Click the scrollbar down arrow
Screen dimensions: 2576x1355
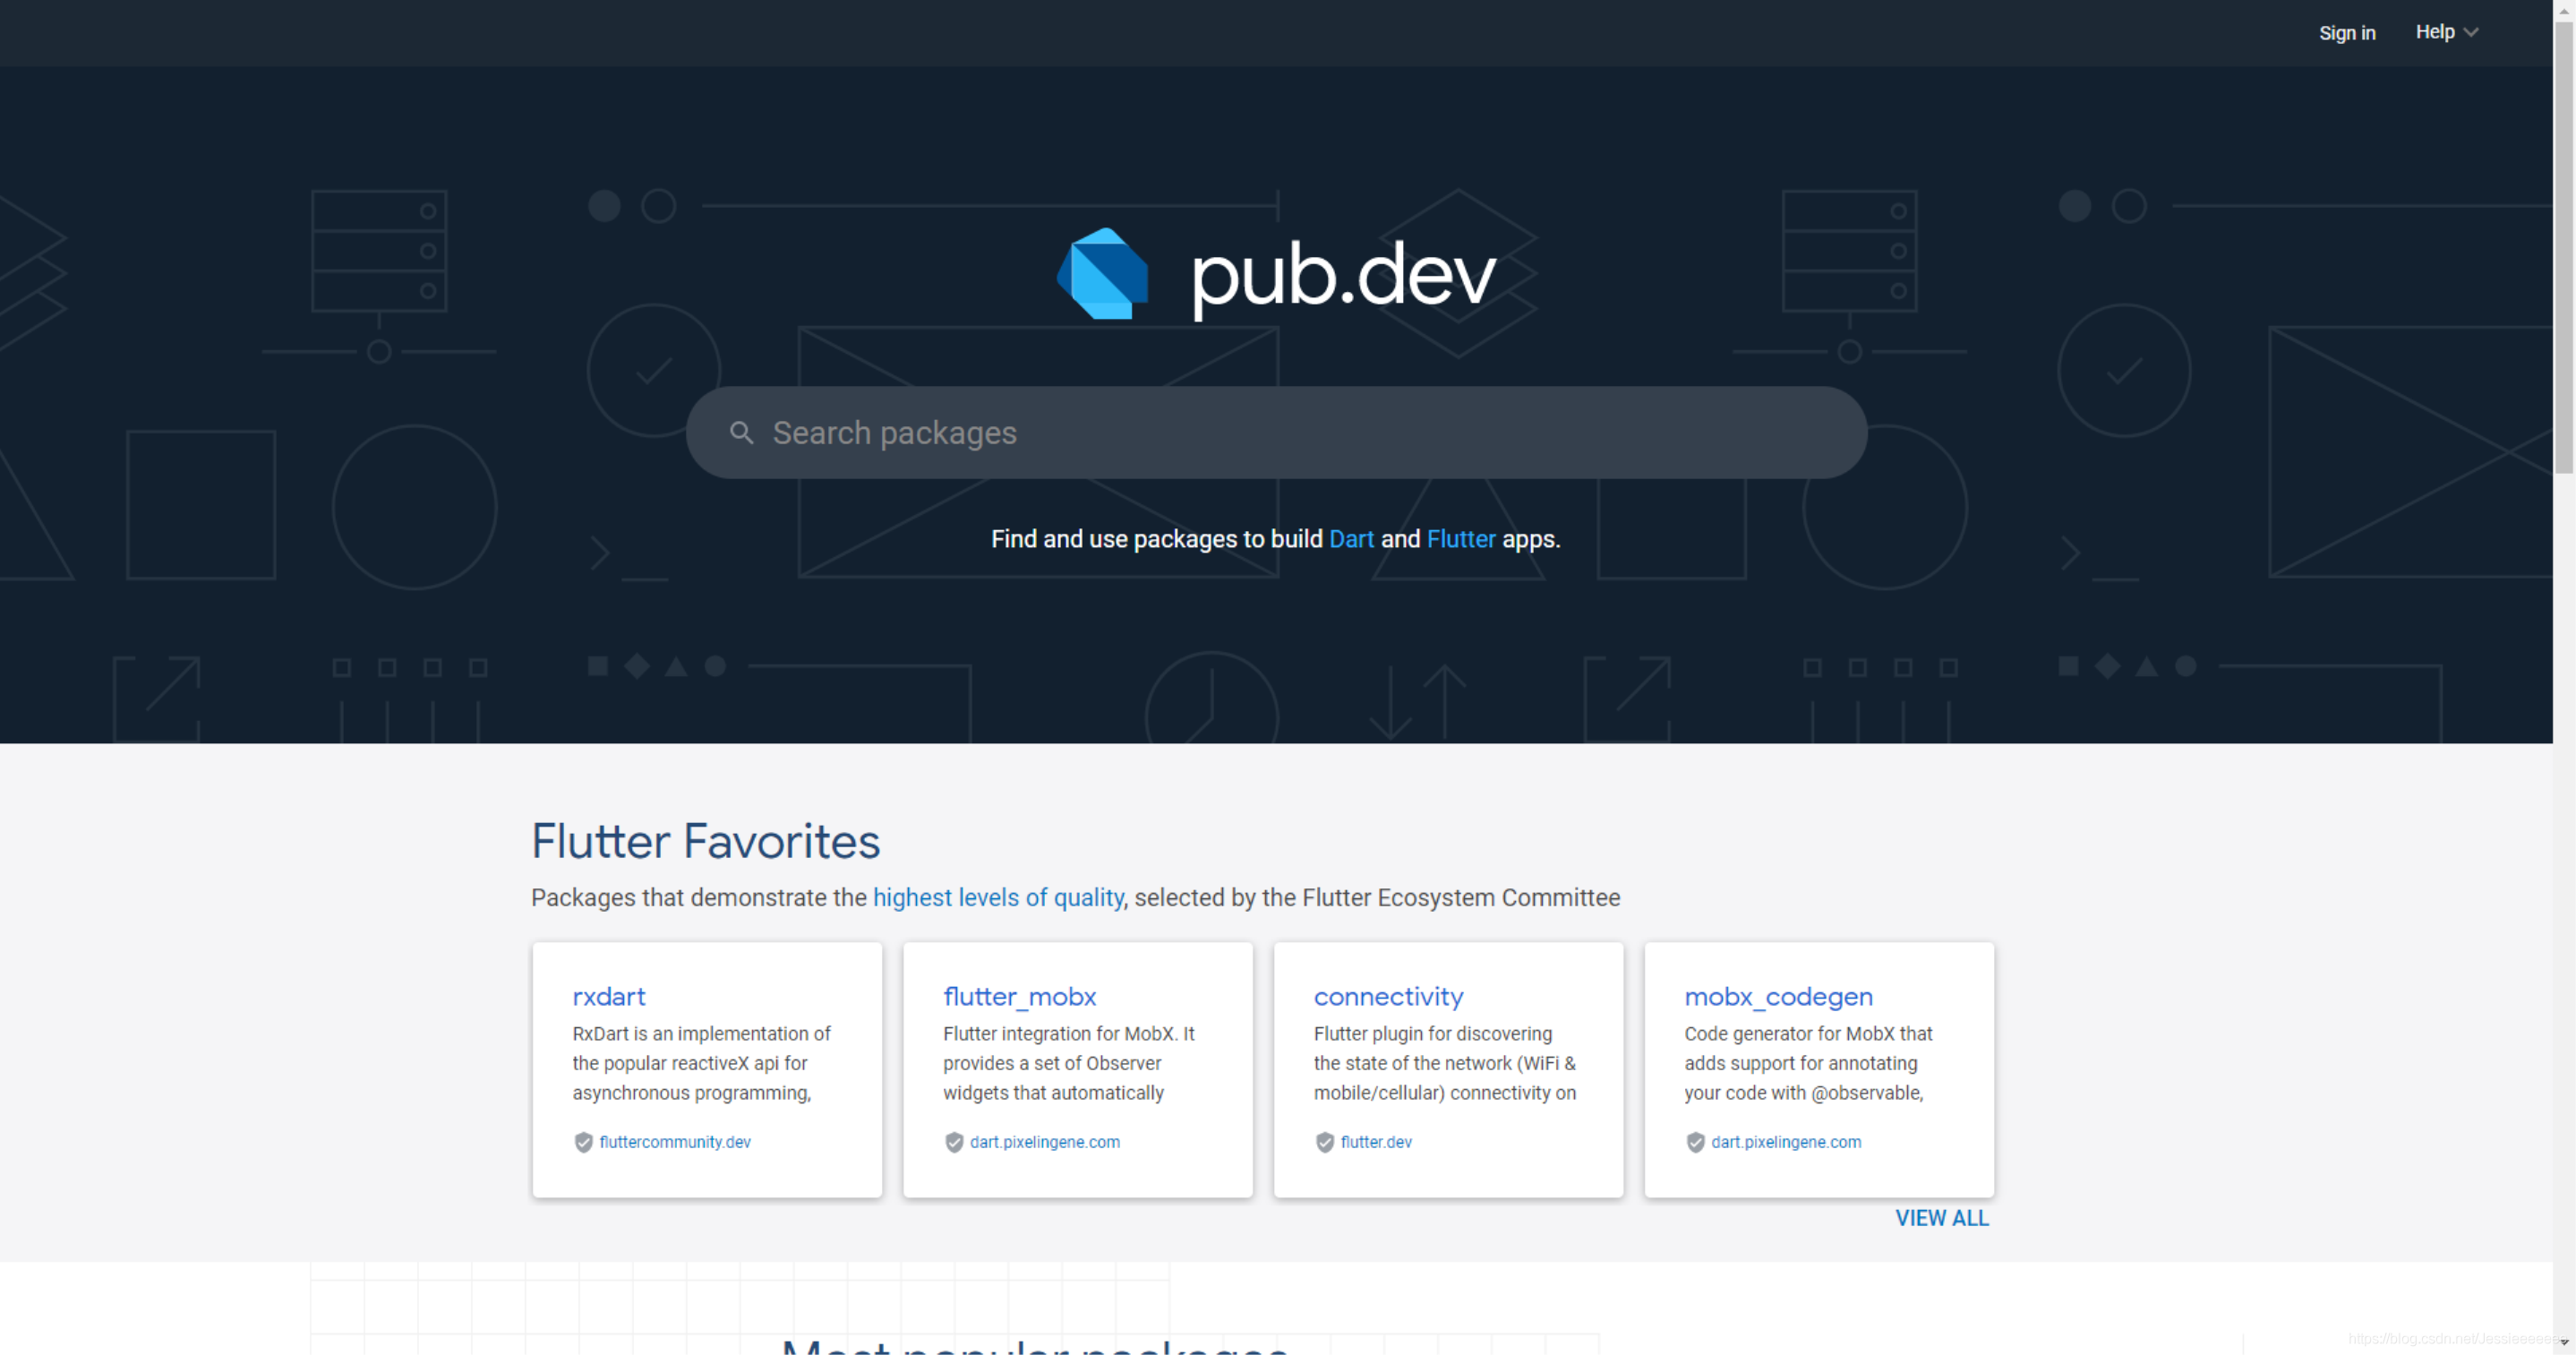pyautogui.click(x=2564, y=1342)
